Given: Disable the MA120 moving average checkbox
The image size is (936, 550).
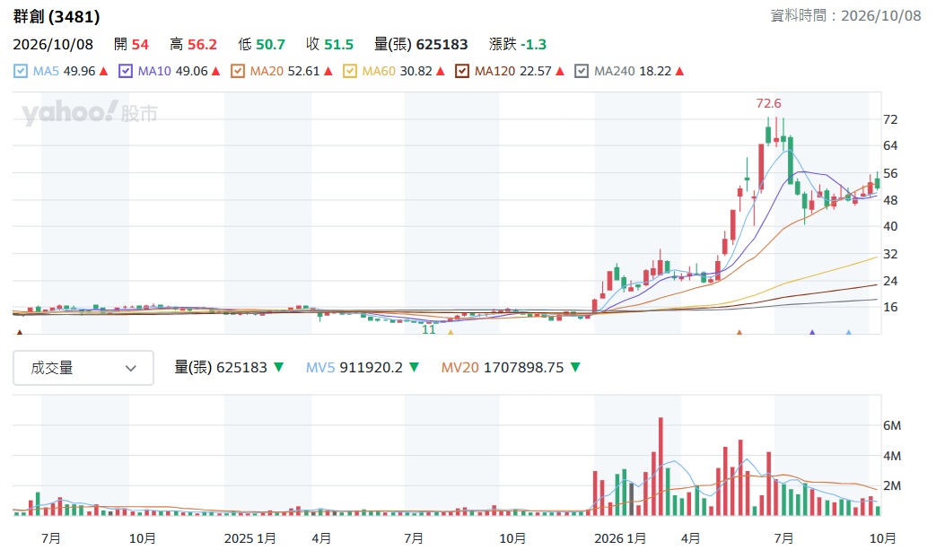Looking at the screenshot, I should pos(462,71).
